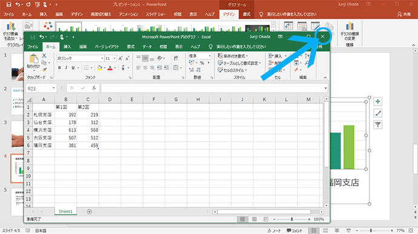This screenshot has height=234, width=418.
Task: Click the PowerPoint zoom slider handle
Action: pos(371,230)
